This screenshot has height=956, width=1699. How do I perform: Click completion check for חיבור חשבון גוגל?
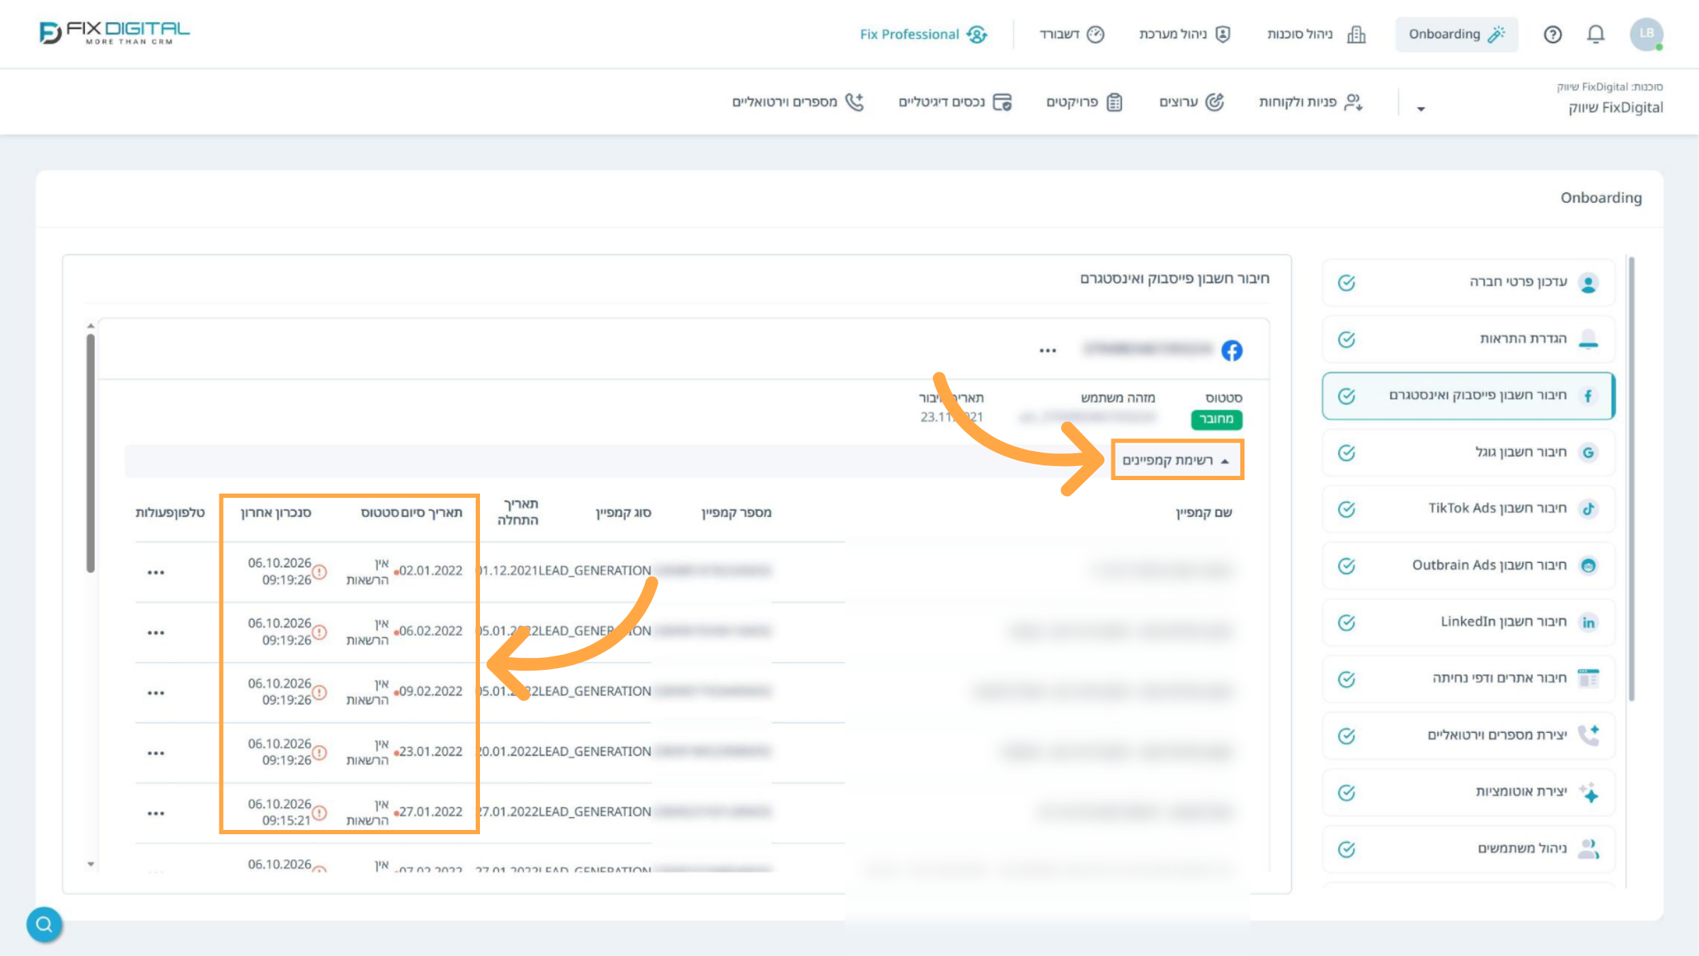(x=1346, y=453)
